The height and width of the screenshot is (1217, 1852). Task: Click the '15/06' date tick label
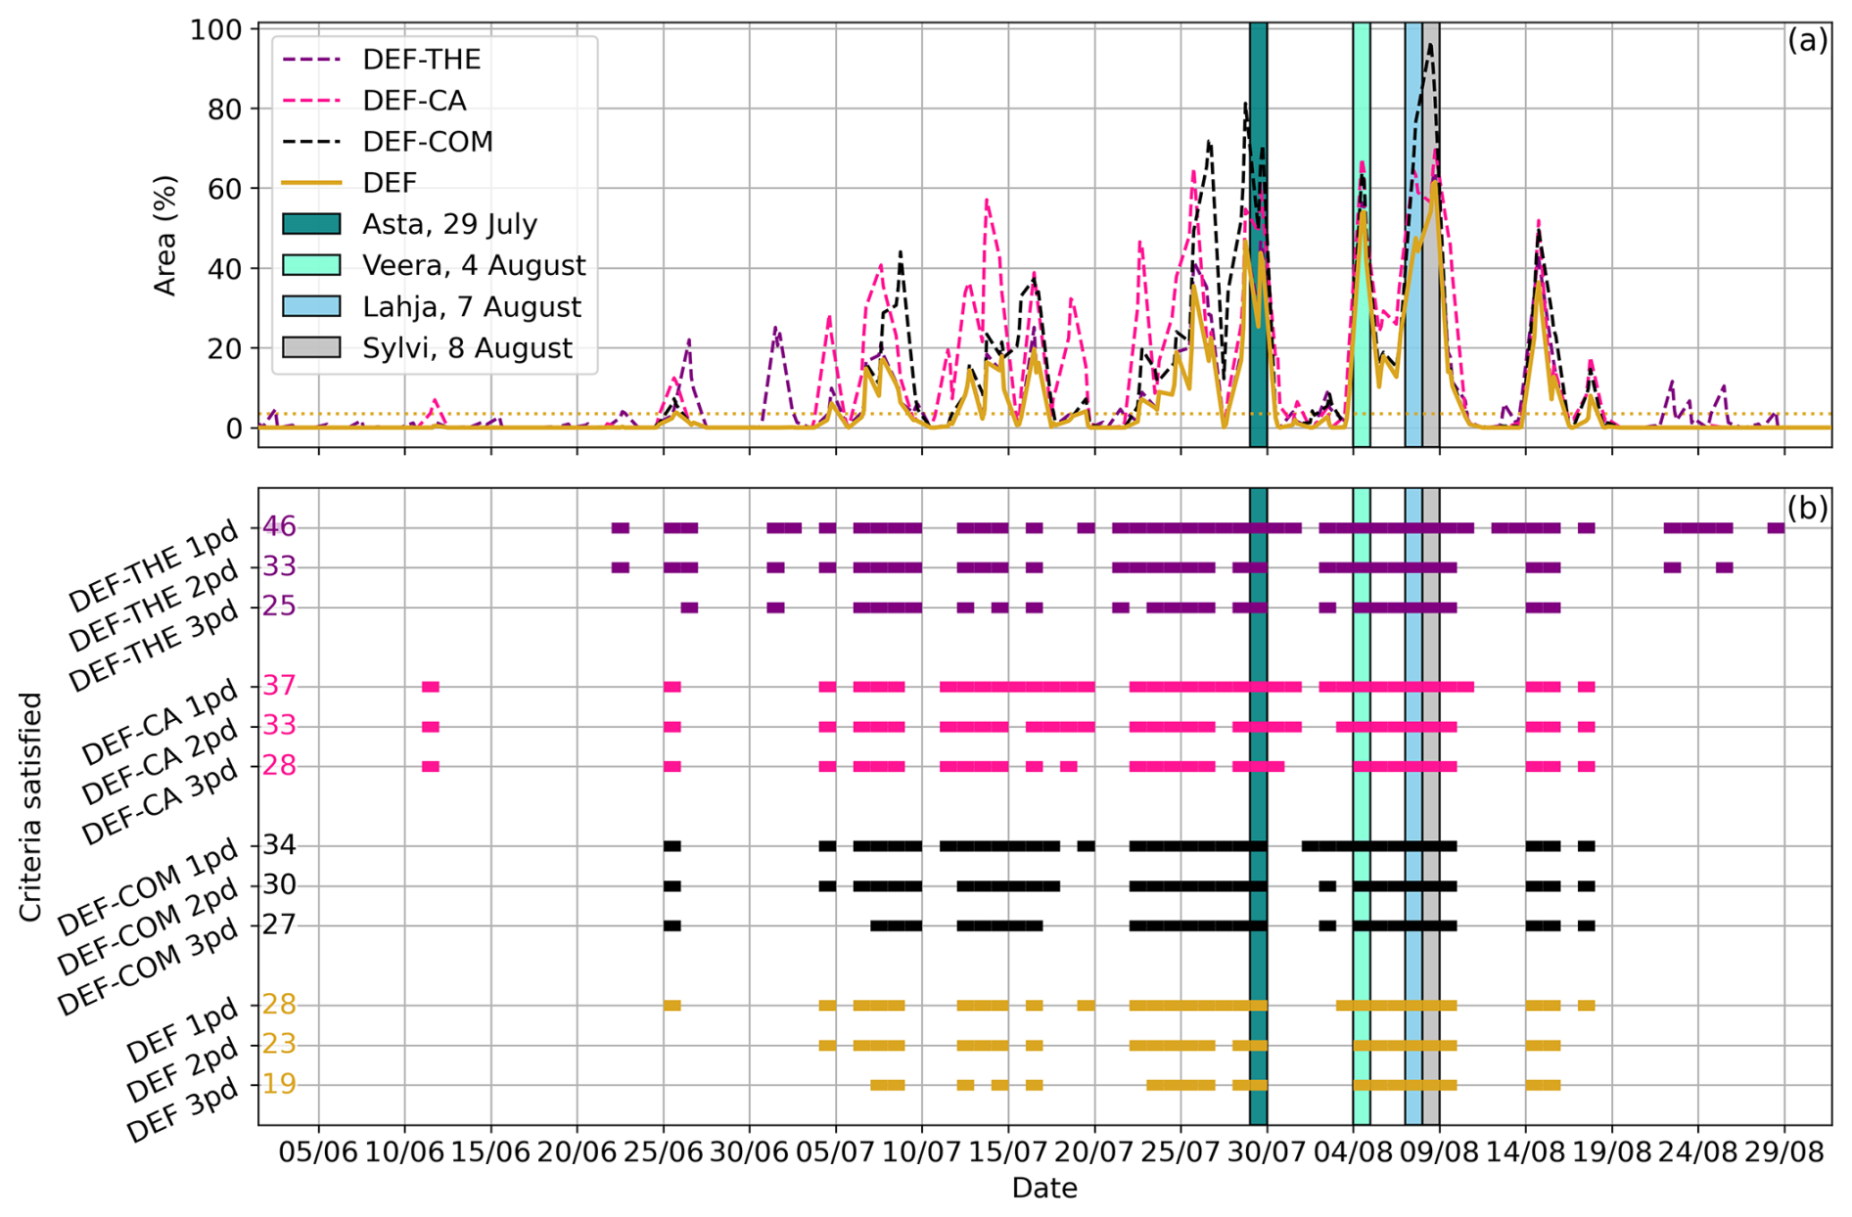tap(490, 1152)
